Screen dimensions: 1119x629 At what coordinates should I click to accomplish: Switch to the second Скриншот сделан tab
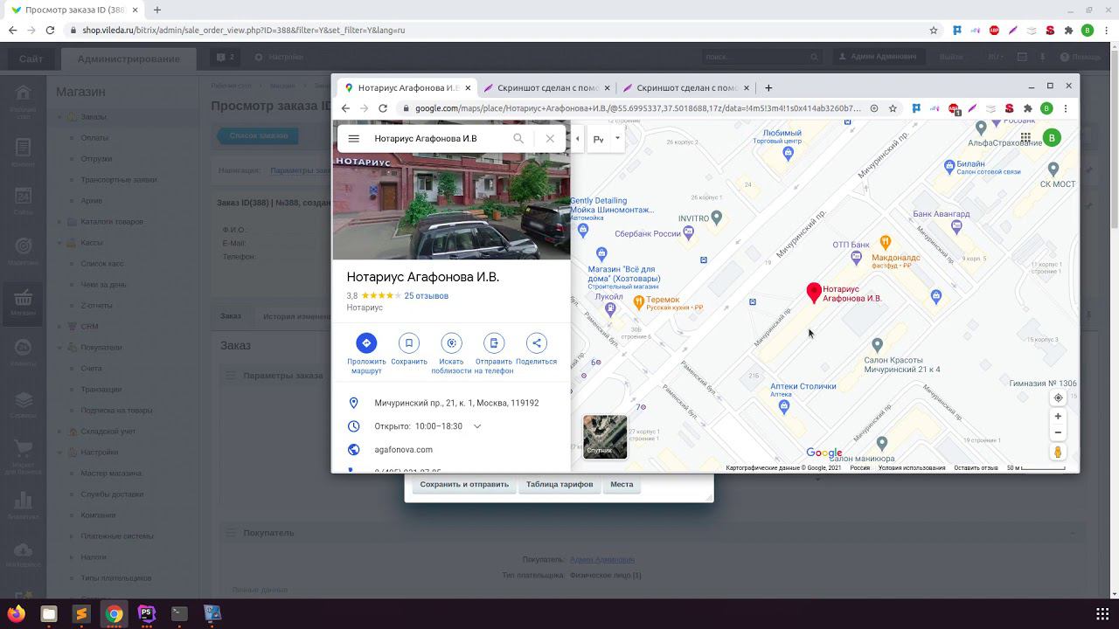pyautogui.click(x=687, y=87)
